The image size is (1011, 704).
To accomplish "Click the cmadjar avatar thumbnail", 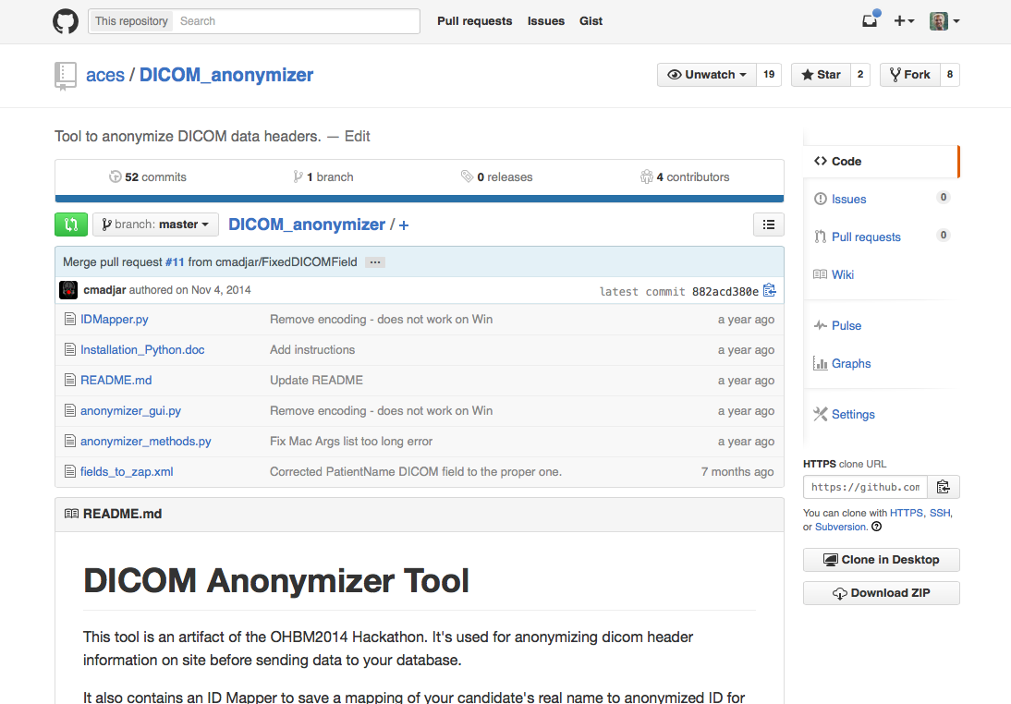I will point(68,290).
